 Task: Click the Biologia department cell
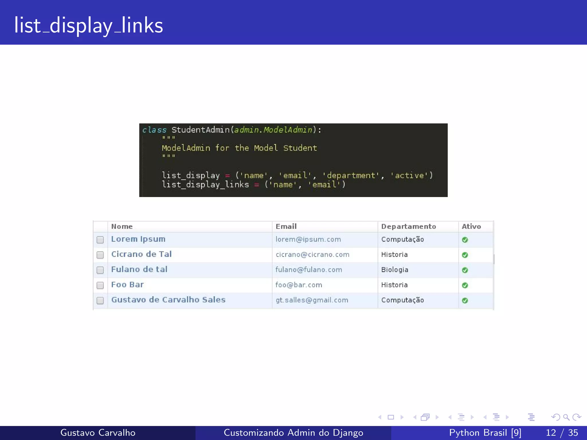(x=395, y=270)
